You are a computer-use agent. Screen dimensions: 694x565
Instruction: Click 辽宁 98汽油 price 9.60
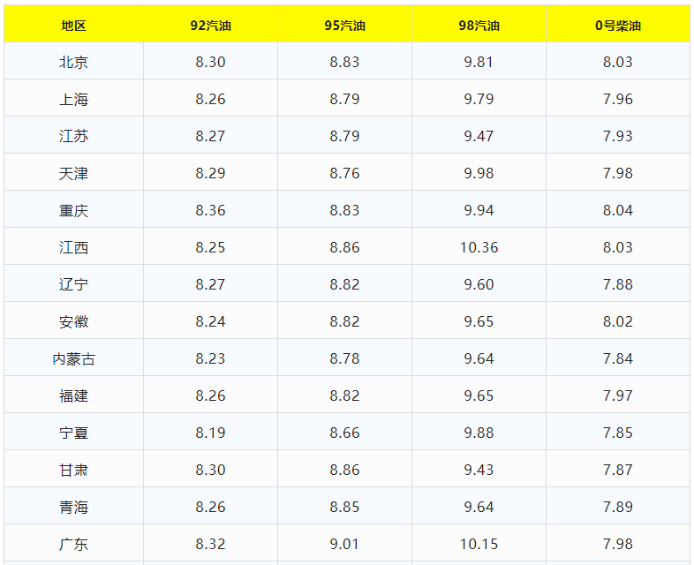pos(479,284)
